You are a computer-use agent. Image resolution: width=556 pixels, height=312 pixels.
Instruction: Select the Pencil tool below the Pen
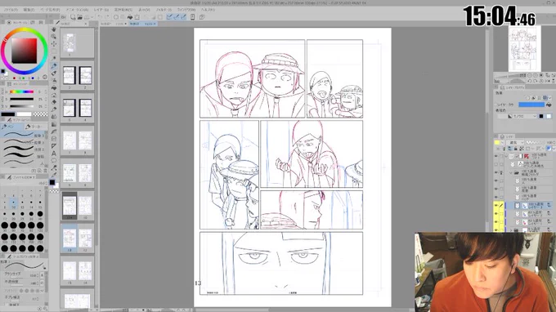click(x=54, y=74)
